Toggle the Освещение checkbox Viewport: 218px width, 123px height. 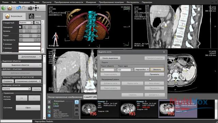pyautogui.click(x=20, y=27)
